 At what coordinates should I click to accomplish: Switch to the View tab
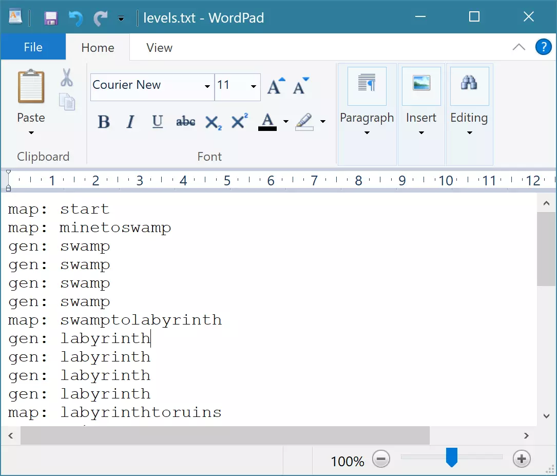pyautogui.click(x=159, y=48)
